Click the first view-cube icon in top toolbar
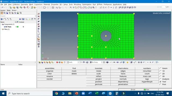 (120, 7)
